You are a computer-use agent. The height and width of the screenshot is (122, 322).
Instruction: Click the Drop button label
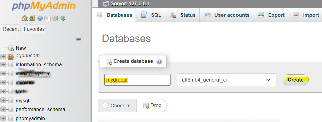click(x=156, y=106)
